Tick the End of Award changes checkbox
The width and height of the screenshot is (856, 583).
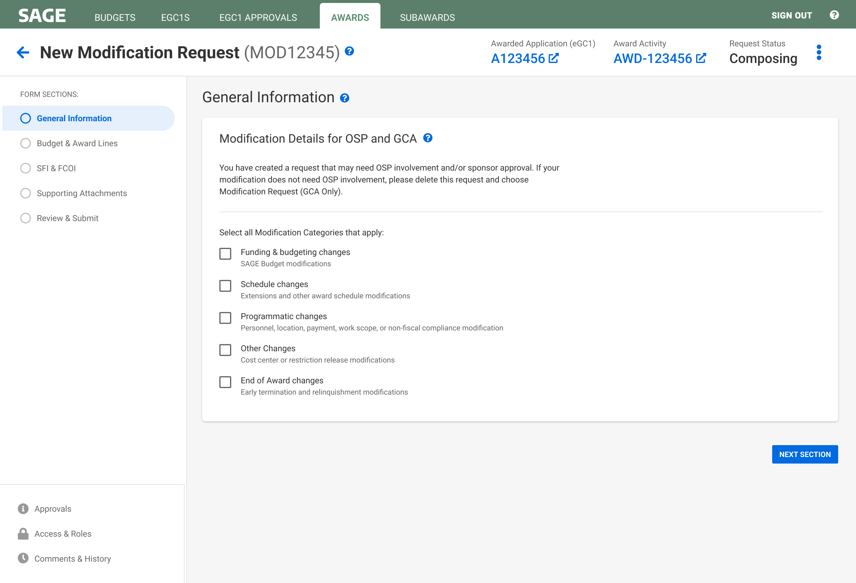225,382
